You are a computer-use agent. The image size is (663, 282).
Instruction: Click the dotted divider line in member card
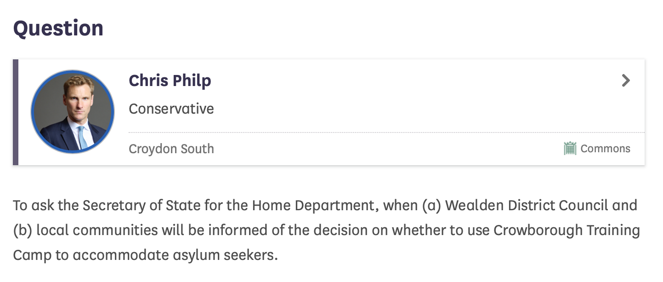[x=386, y=132]
